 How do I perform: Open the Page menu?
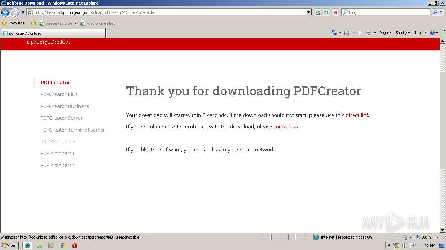tap(385, 33)
